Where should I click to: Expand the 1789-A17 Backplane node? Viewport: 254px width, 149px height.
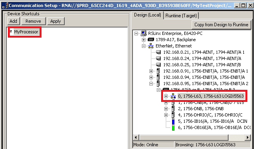pos(143,40)
